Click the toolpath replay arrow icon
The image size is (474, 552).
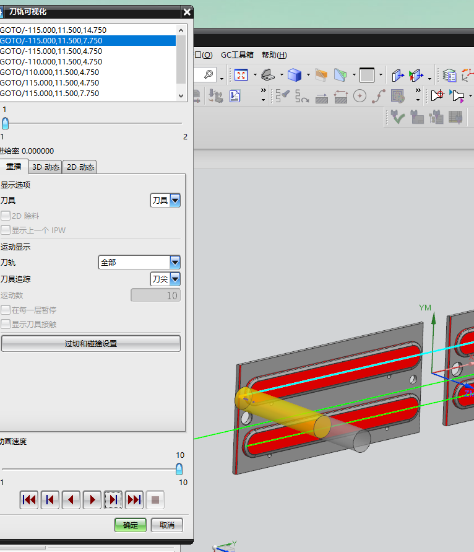(302, 96)
